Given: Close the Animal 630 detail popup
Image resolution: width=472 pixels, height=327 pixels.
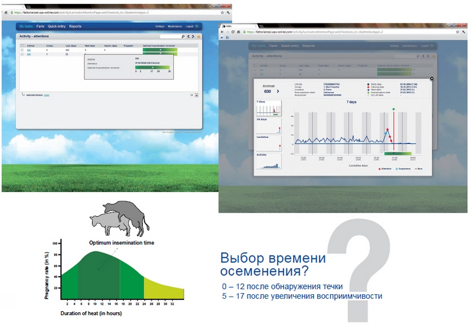Looking at the screenshot, I should tap(432, 78).
